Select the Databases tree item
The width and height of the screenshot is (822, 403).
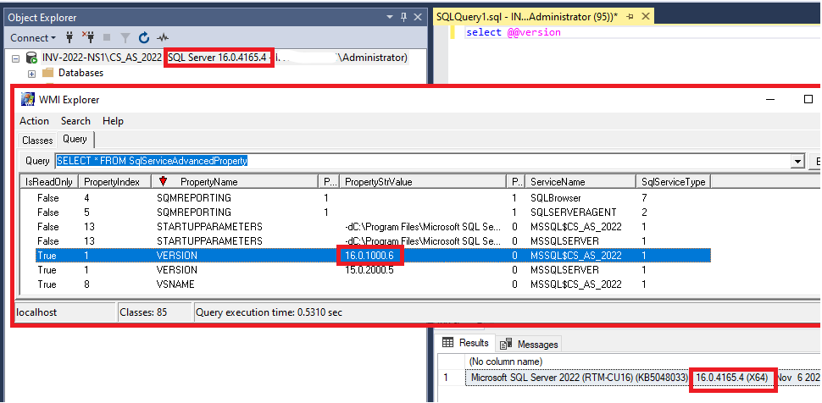point(81,73)
